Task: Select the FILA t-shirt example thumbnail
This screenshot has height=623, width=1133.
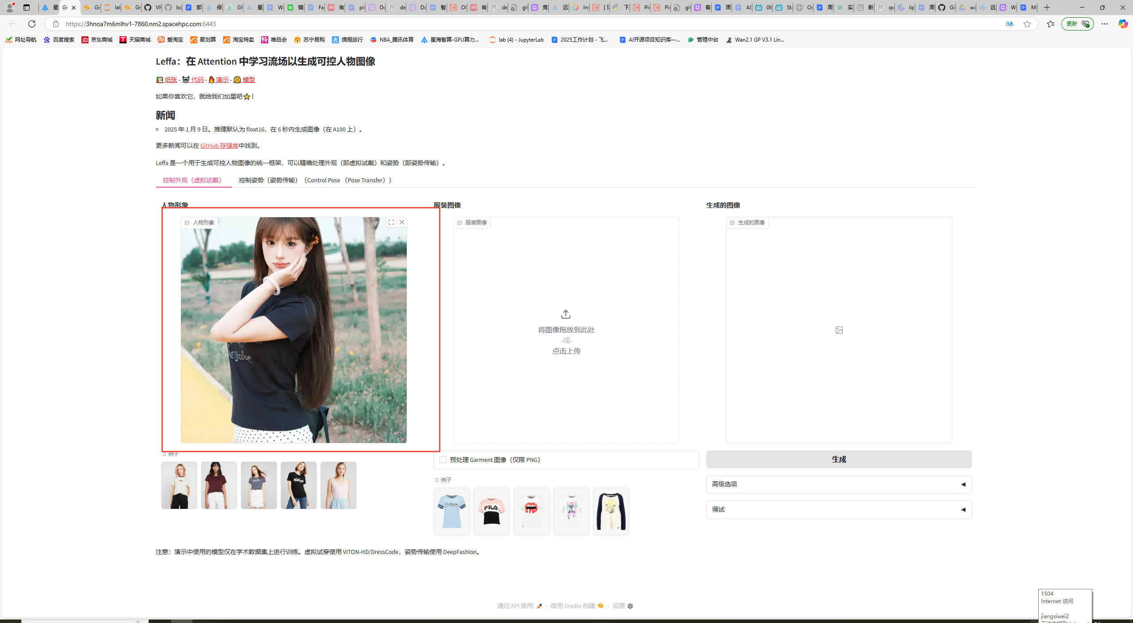Action: (491, 511)
